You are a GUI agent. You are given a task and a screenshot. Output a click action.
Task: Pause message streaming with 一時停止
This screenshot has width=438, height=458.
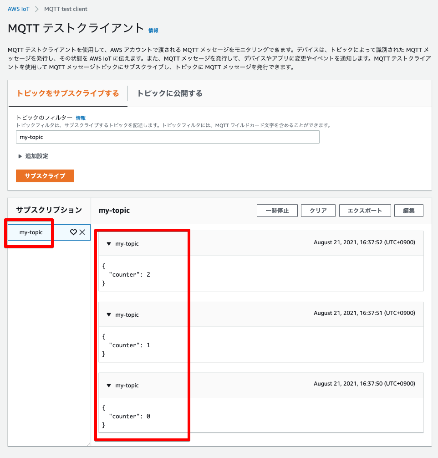point(277,210)
